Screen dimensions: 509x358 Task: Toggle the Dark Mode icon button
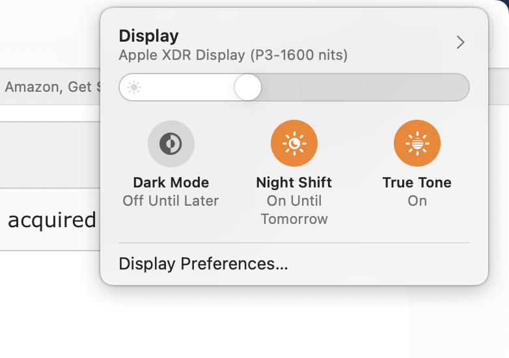(x=171, y=143)
